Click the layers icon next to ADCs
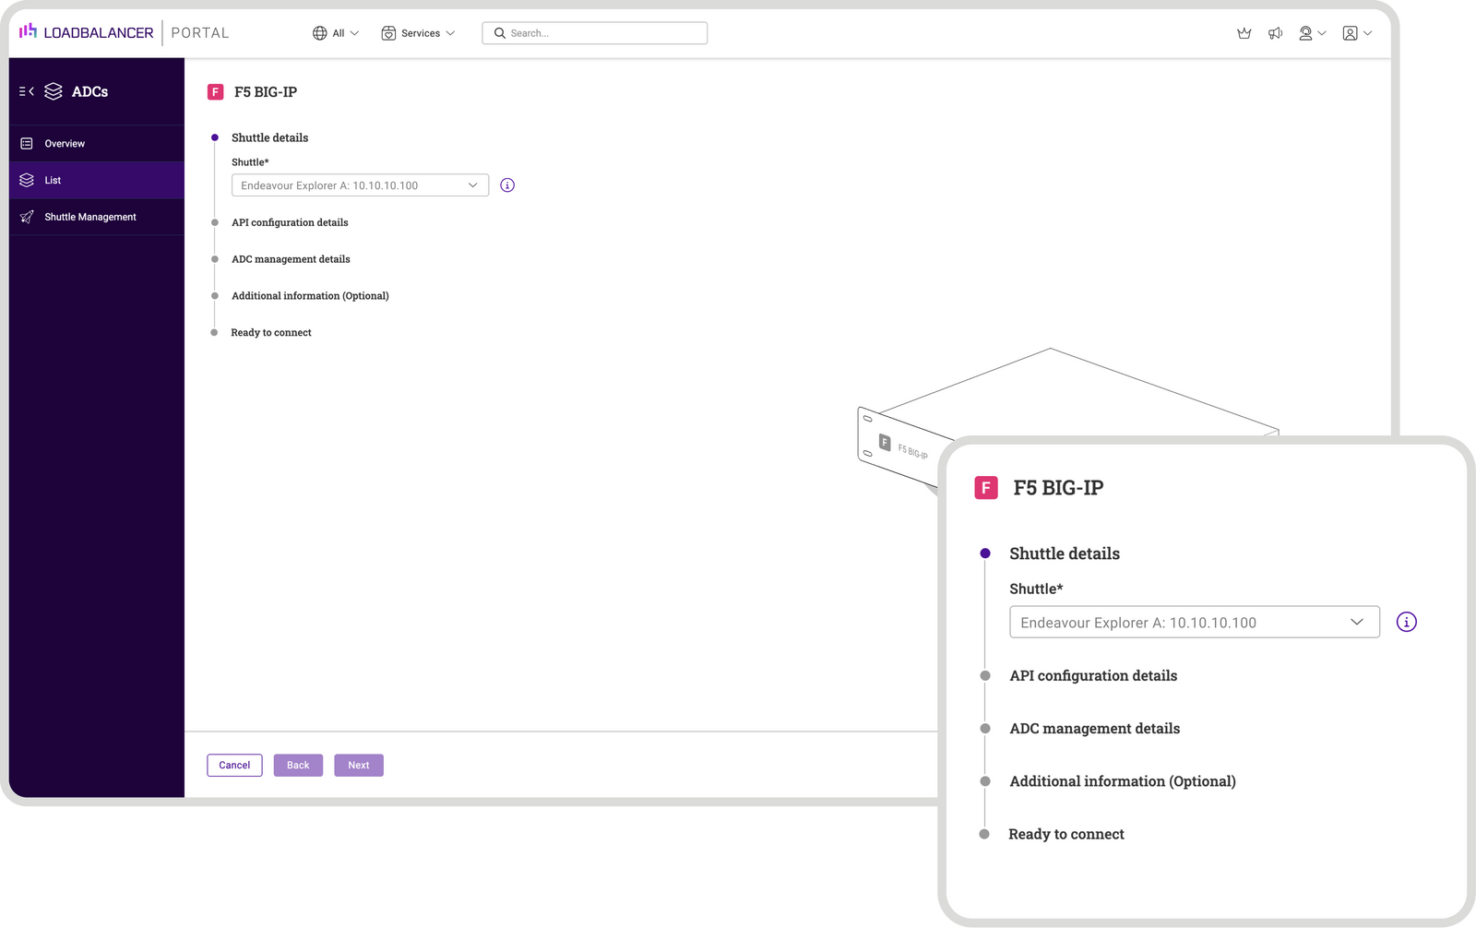Screen dimensions: 1476x928 (x=54, y=91)
